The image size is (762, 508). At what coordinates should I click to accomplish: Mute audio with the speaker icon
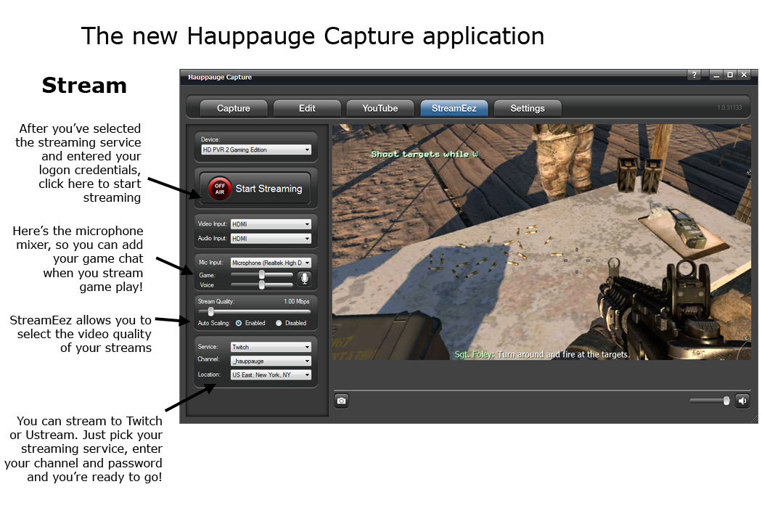[742, 401]
